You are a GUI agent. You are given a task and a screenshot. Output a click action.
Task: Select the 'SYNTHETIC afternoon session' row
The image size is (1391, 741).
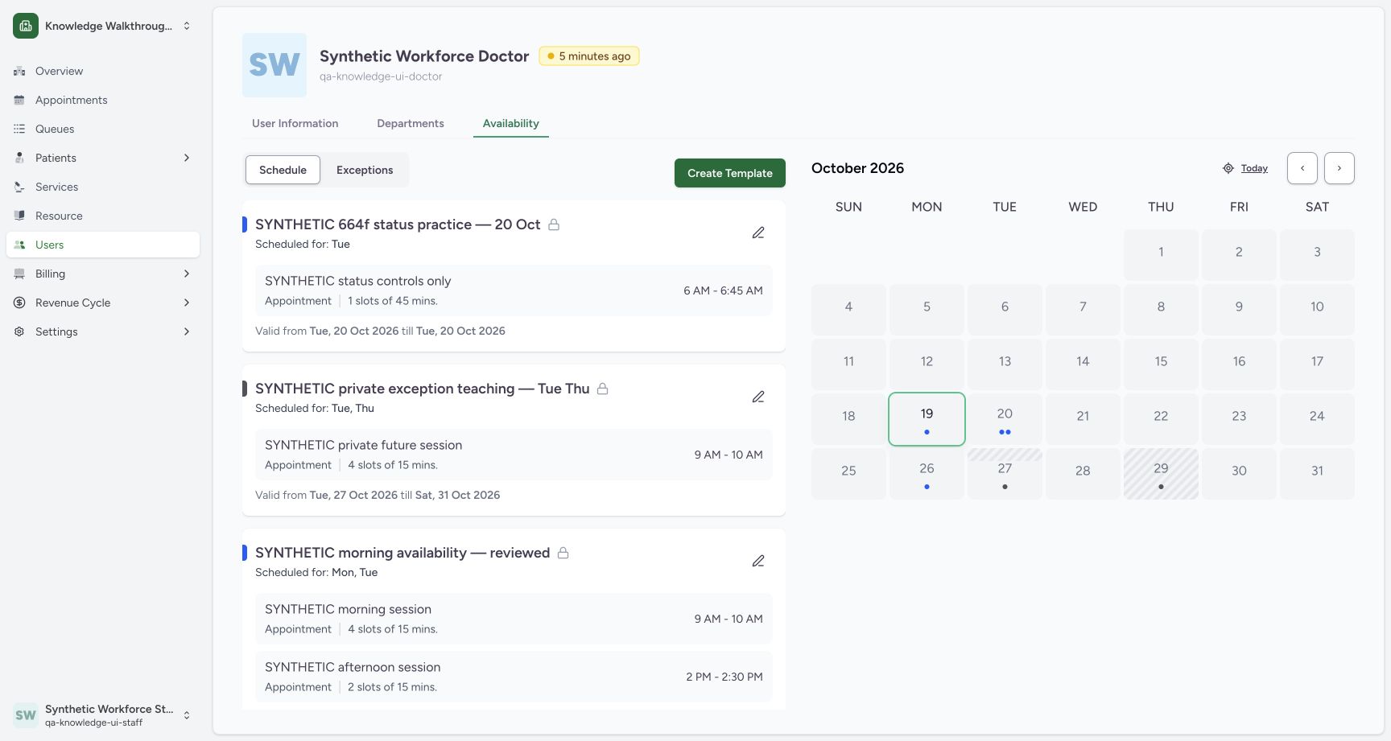pos(514,677)
